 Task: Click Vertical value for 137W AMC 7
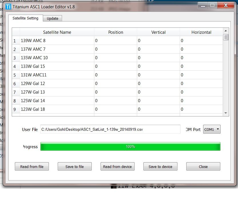tap(158, 49)
